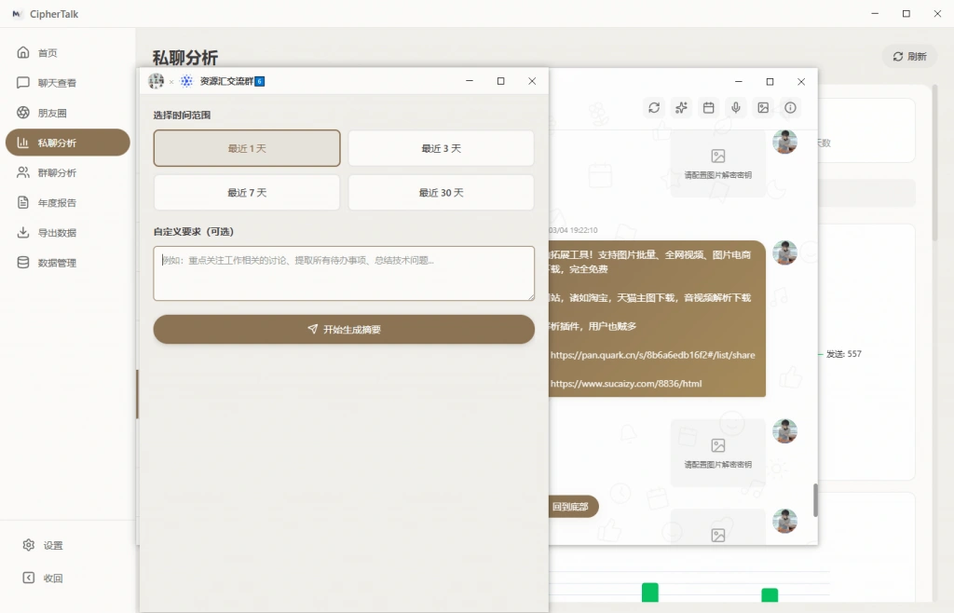Click the image icon in chat toolbar
The image size is (954, 613).
coord(763,107)
